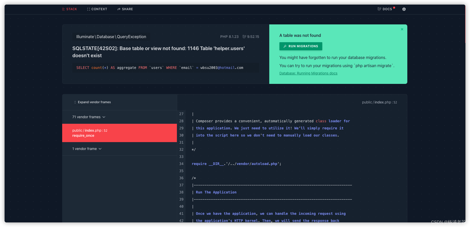
Task: Click line number 38 in gutter
Action: point(181,192)
